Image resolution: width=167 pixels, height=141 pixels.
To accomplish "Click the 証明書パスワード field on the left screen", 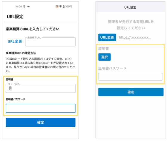I will point(41,108).
